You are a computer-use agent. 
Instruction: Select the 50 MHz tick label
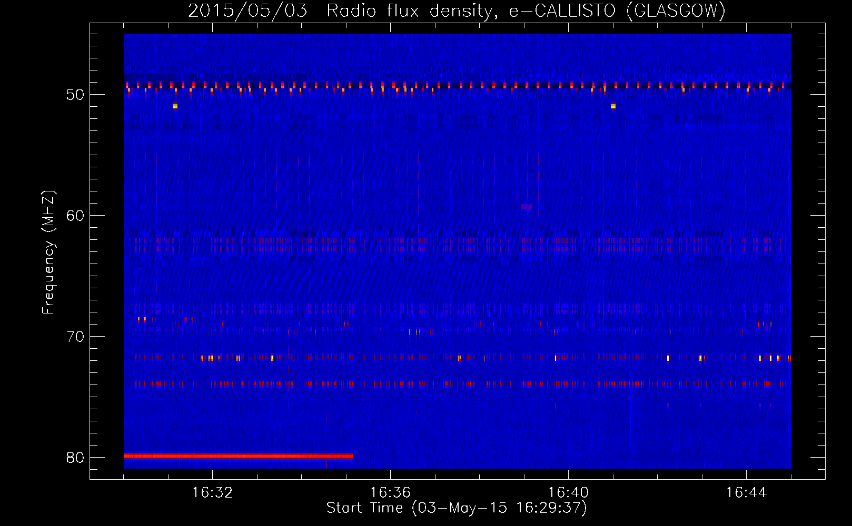coord(75,95)
